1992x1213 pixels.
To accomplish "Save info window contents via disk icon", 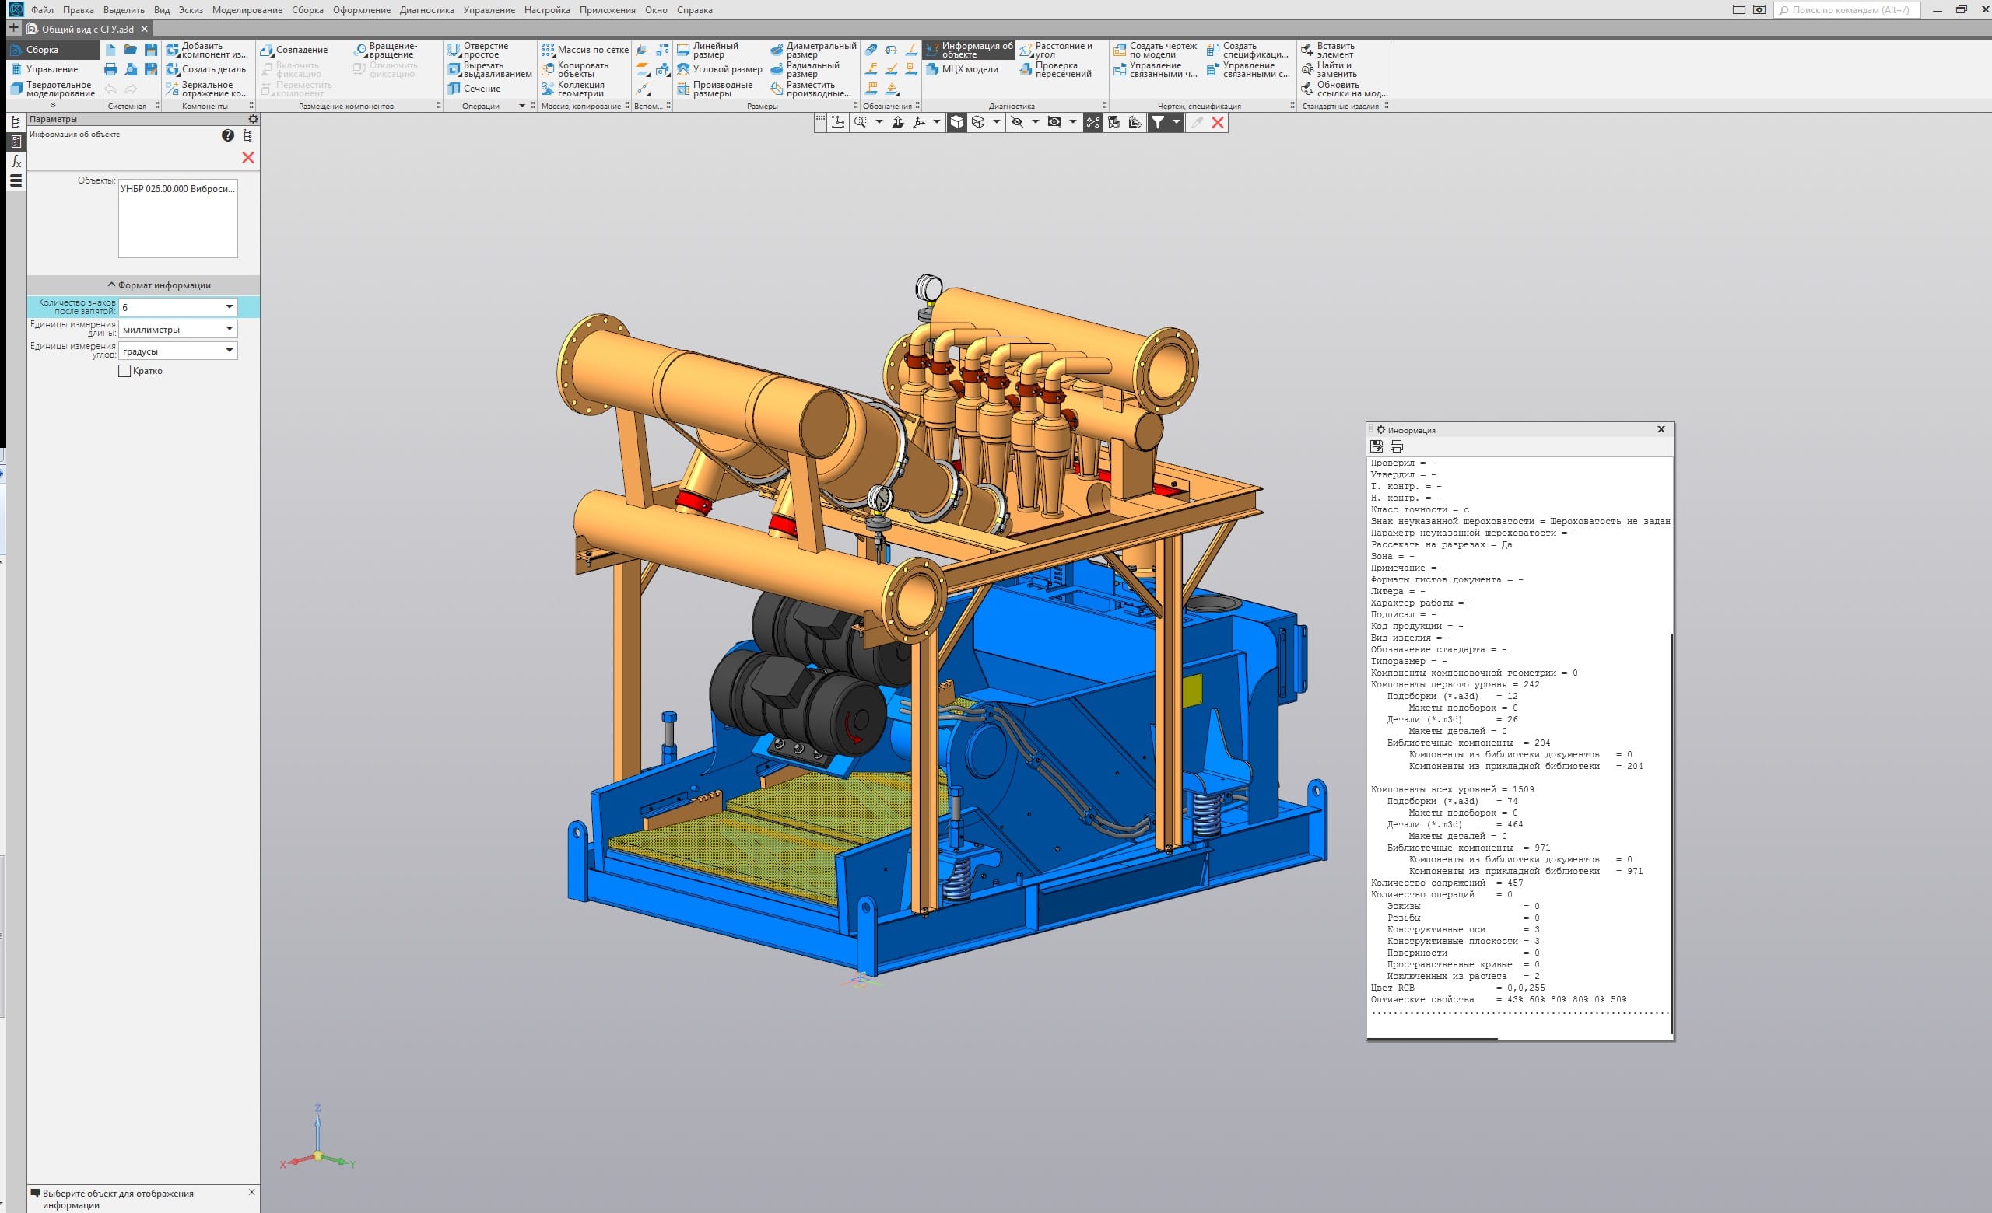I will click(1377, 446).
